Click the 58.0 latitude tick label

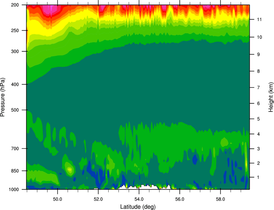point(220,199)
